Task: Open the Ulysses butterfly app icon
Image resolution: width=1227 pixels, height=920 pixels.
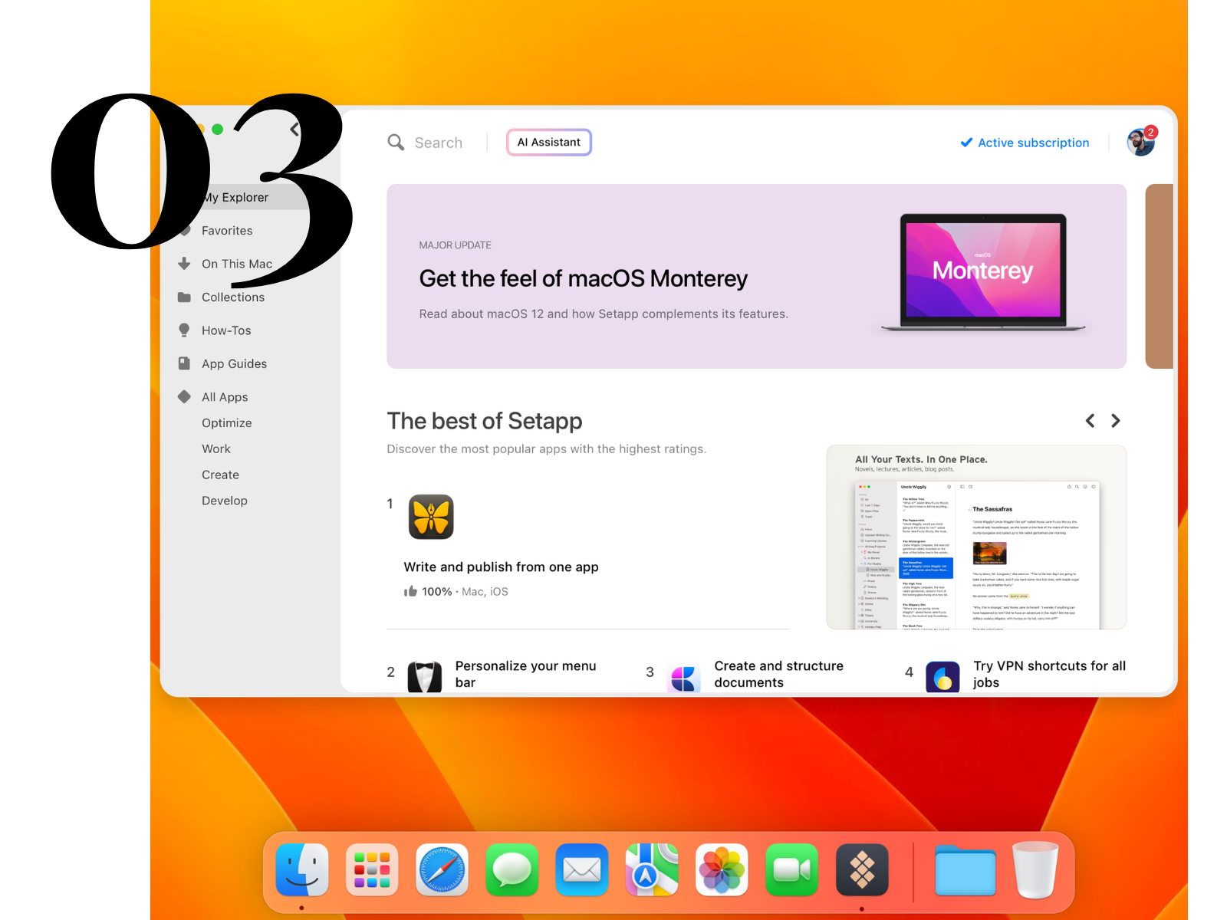Action: tap(431, 517)
